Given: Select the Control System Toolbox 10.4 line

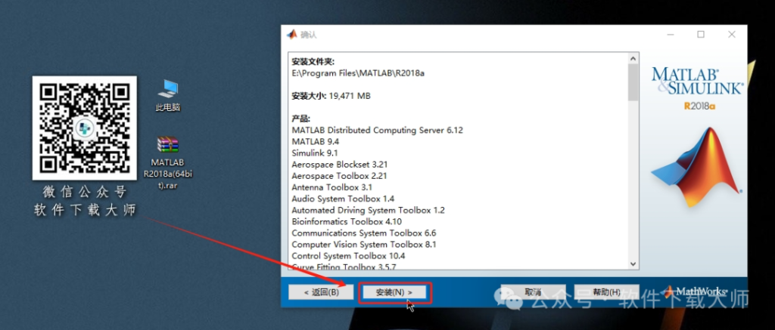Looking at the screenshot, I should click(348, 256).
